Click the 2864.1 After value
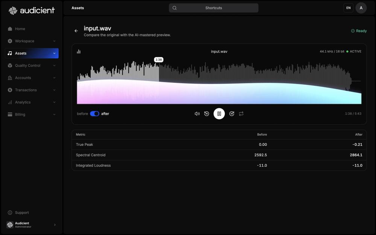Image resolution: width=376 pixels, height=235 pixels. coord(356,155)
